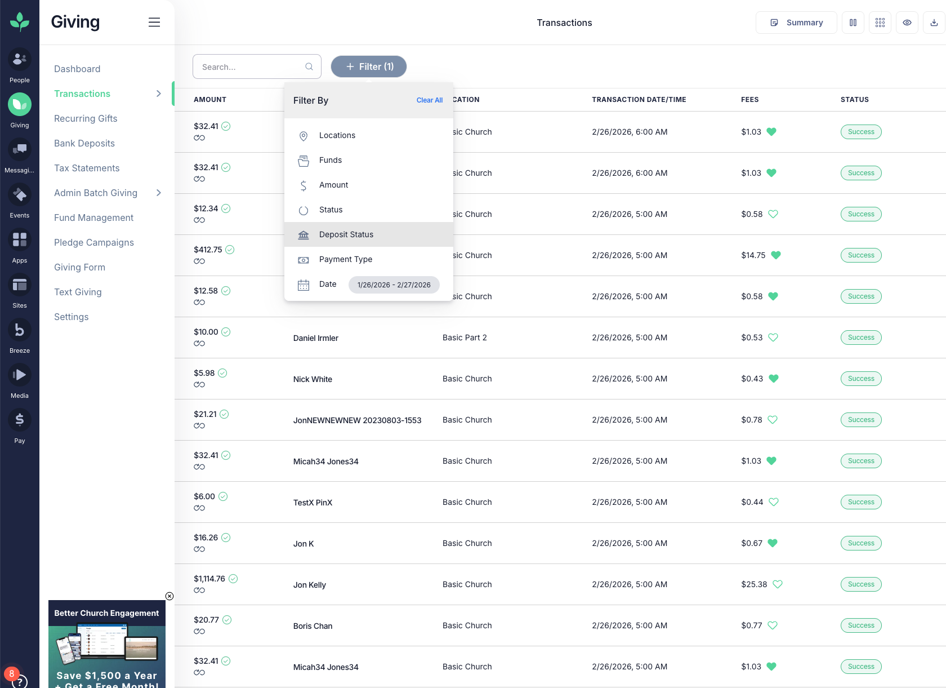
Task: Open the Media app icon
Action: coord(20,375)
